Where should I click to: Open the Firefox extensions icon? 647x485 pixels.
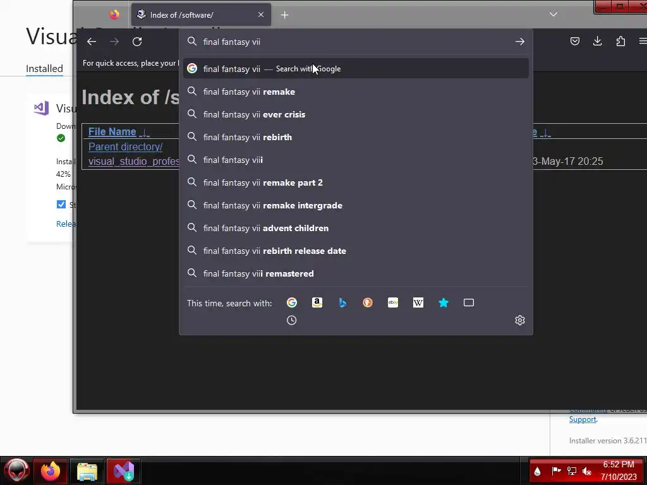620,41
